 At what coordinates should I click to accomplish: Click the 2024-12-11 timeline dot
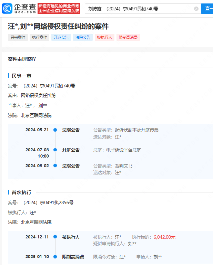(x=55, y=237)
